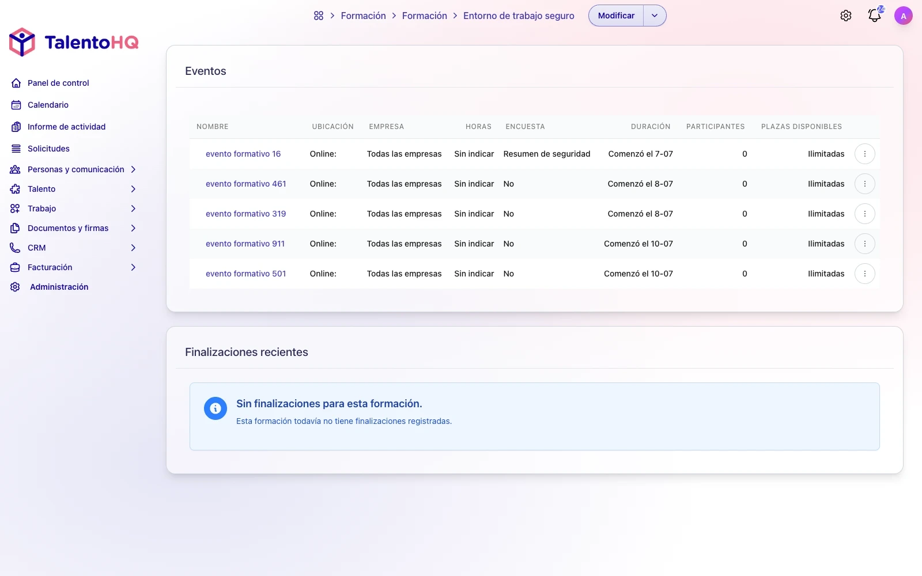Open options for evento formativo 461

click(x=864, y=184)
